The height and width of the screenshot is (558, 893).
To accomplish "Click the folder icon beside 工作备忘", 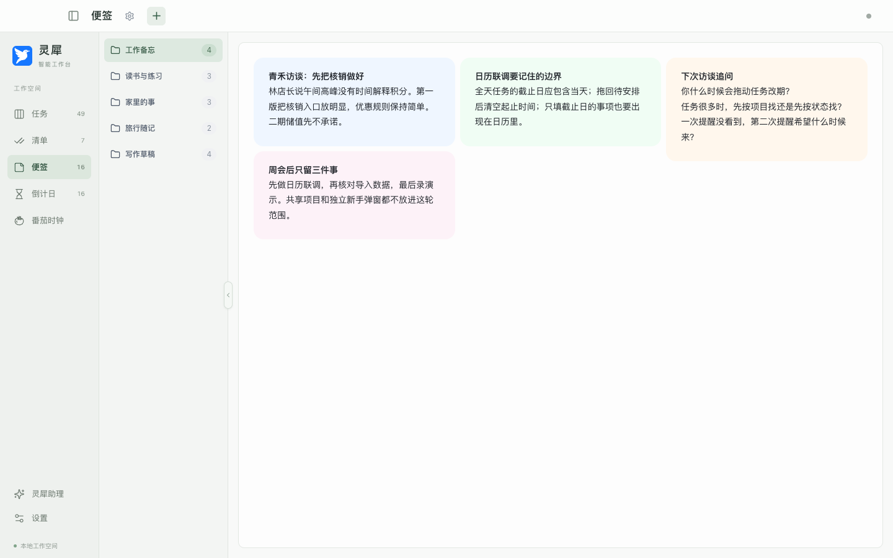I will click(115, 50).
